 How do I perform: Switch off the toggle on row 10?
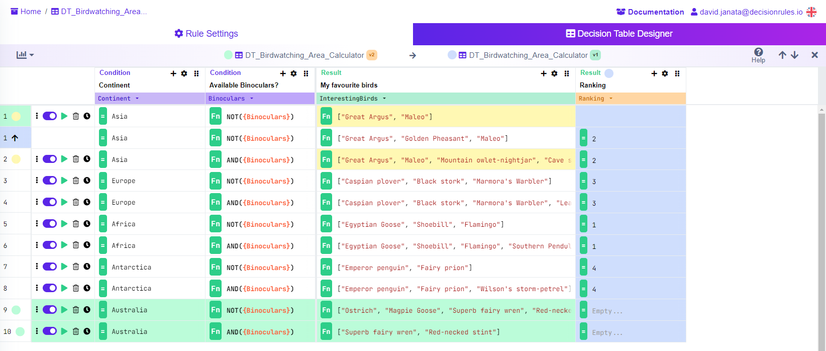coord(50,331)
